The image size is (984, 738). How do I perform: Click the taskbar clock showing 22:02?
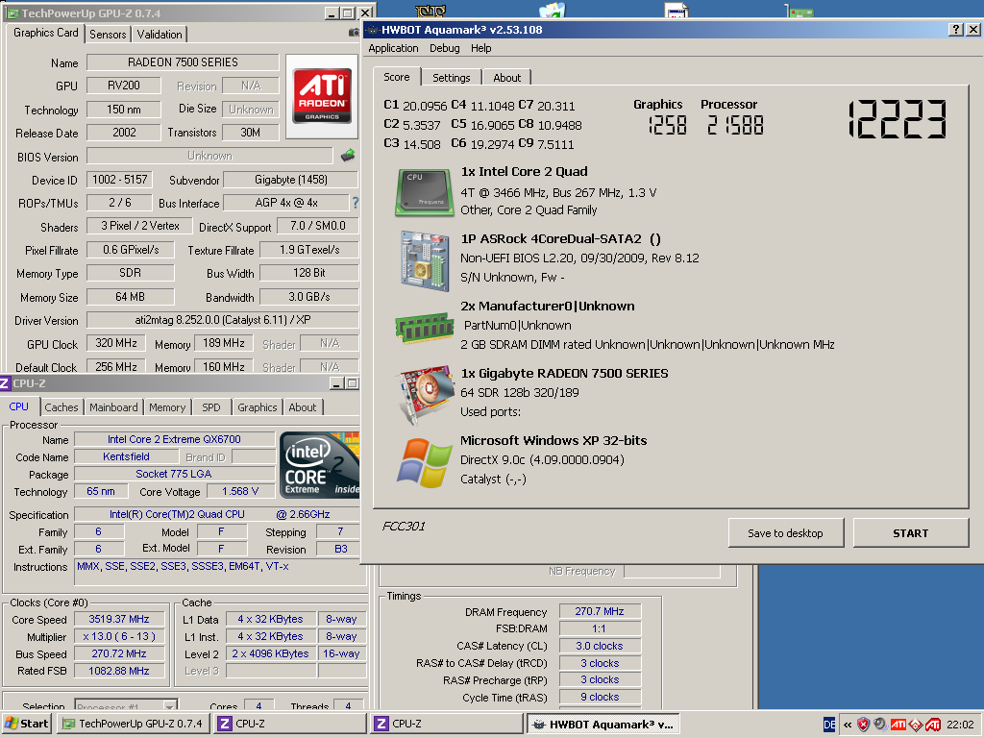pos(960,725)
